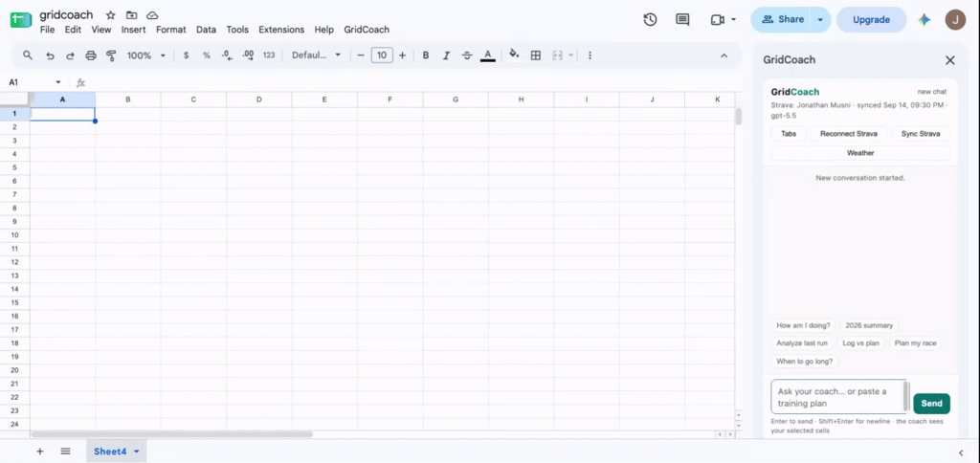
Task: Select the Paint format tool
Action: [111, 55]
